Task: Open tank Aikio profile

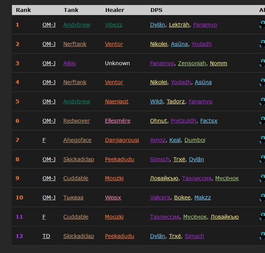Action: coord(70,63)
